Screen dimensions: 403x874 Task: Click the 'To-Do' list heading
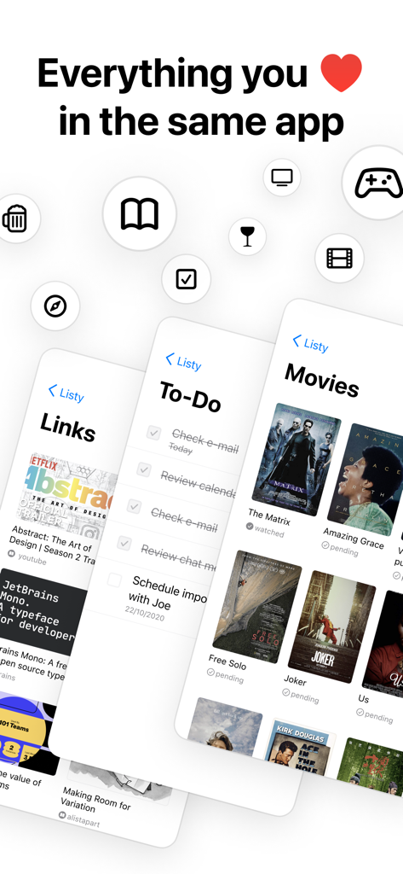coord(190,396)
